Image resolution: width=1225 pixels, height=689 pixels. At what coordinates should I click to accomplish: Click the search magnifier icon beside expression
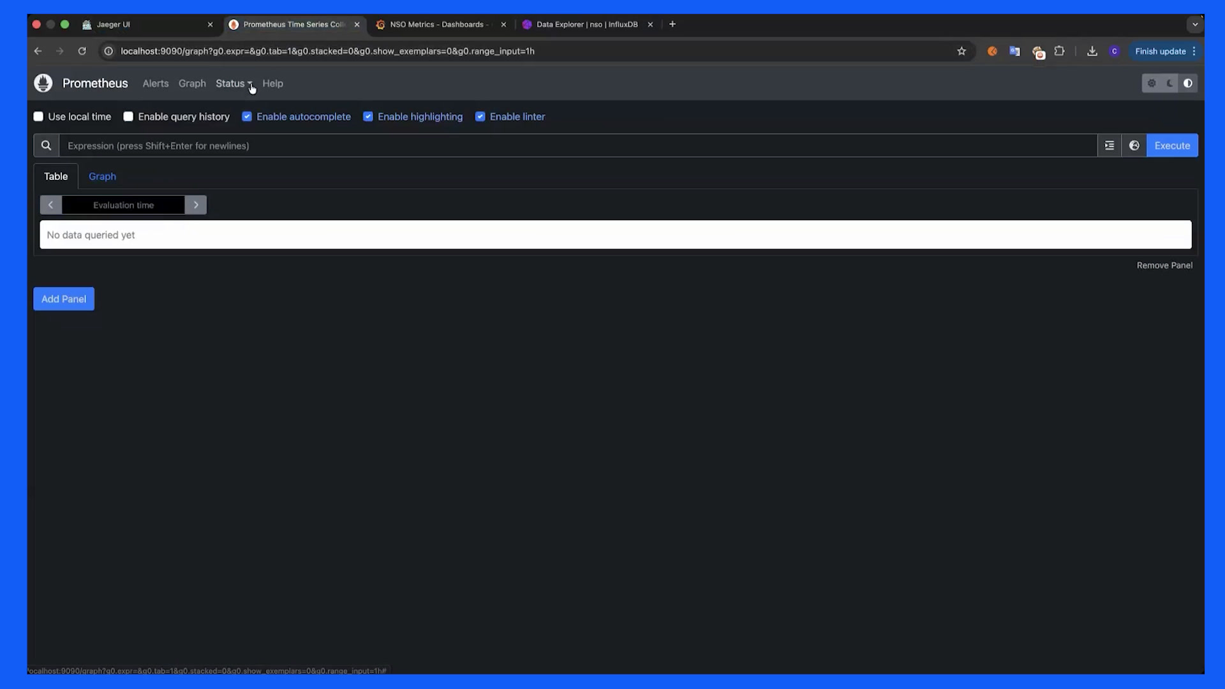46,145
